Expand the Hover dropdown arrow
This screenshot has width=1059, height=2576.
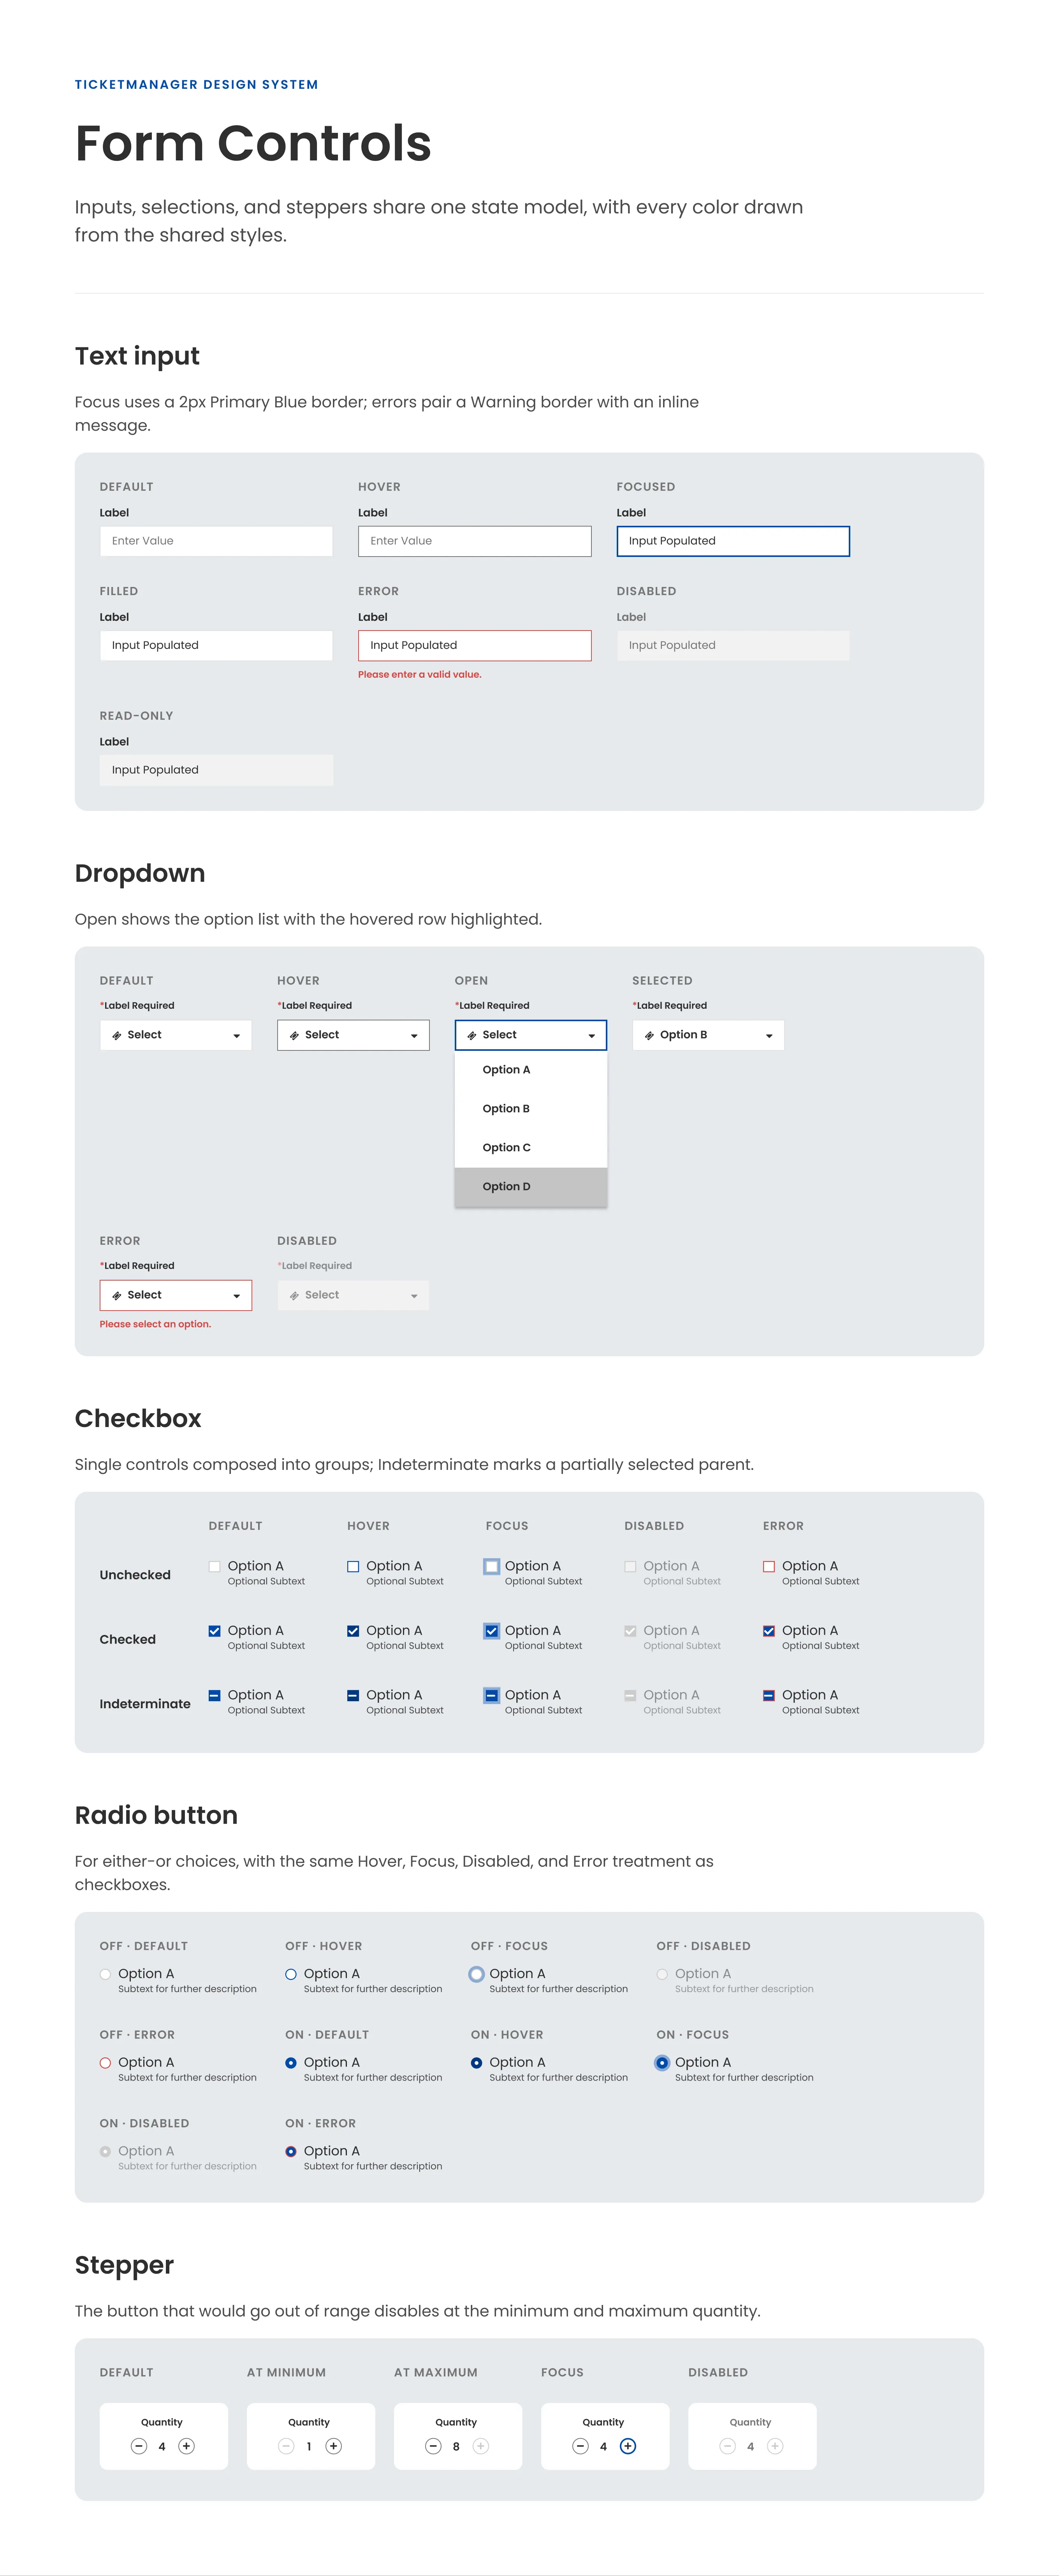(x=414, y=1036)
